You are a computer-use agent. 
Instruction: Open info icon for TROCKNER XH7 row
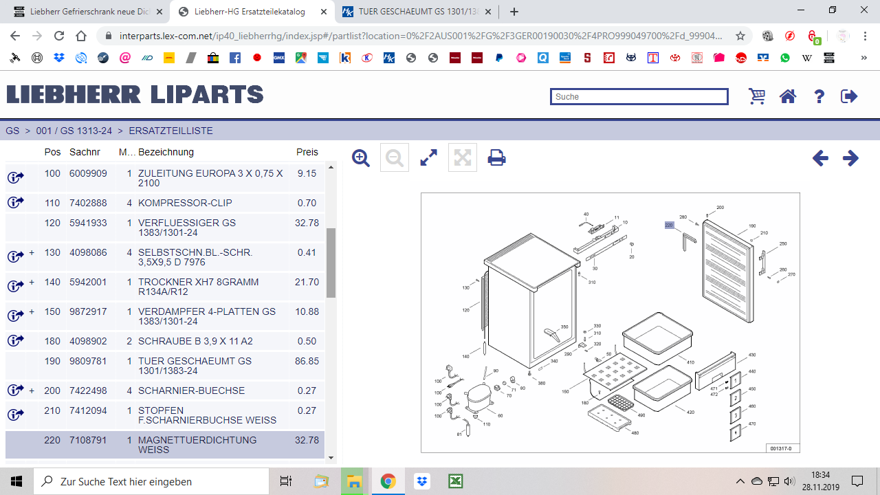pyautogui.click(x=15, y=286)
